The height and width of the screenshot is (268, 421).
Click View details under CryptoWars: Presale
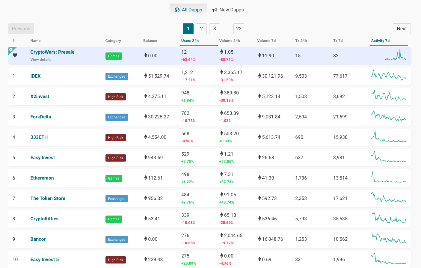pyautogui.click(x=41, y=60)
